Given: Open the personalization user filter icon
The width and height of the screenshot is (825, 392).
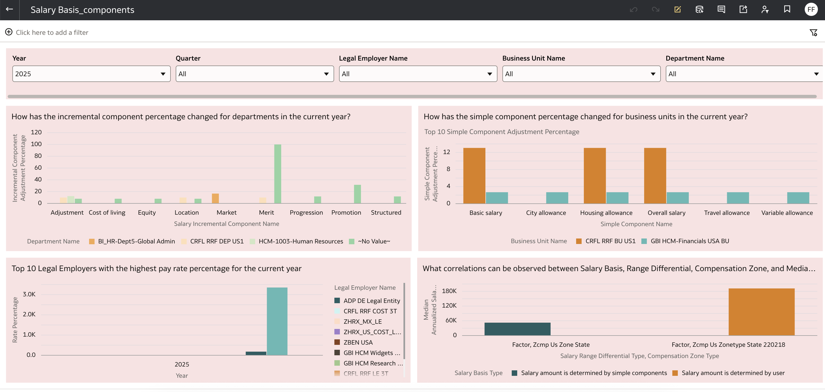Looking at the screenshot, I should click(x=765, y=9).
